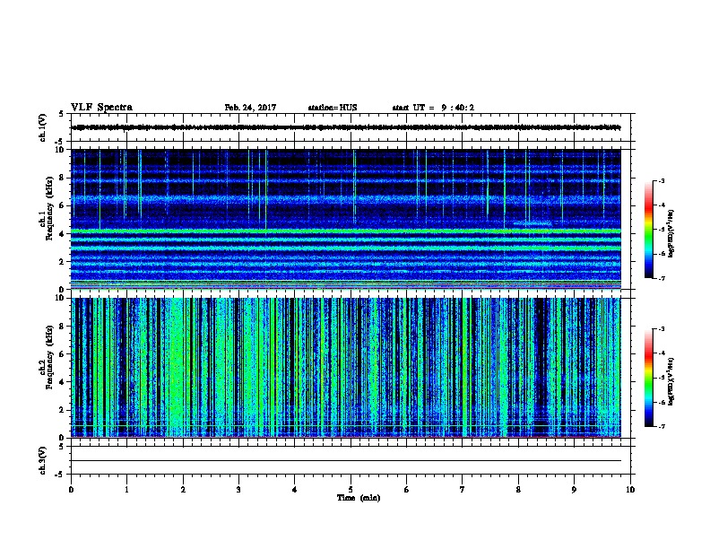Click the "-7" label on ch.1 colorbar
The height and width of the screenshot is (549, 710).
coord(662,278)
